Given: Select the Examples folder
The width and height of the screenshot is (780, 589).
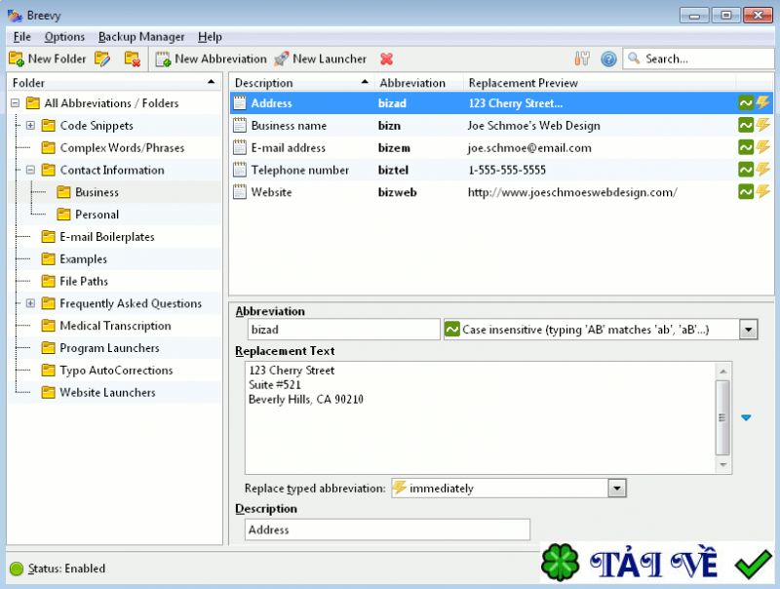Looking at the screenshot, I should coord(83,258).
